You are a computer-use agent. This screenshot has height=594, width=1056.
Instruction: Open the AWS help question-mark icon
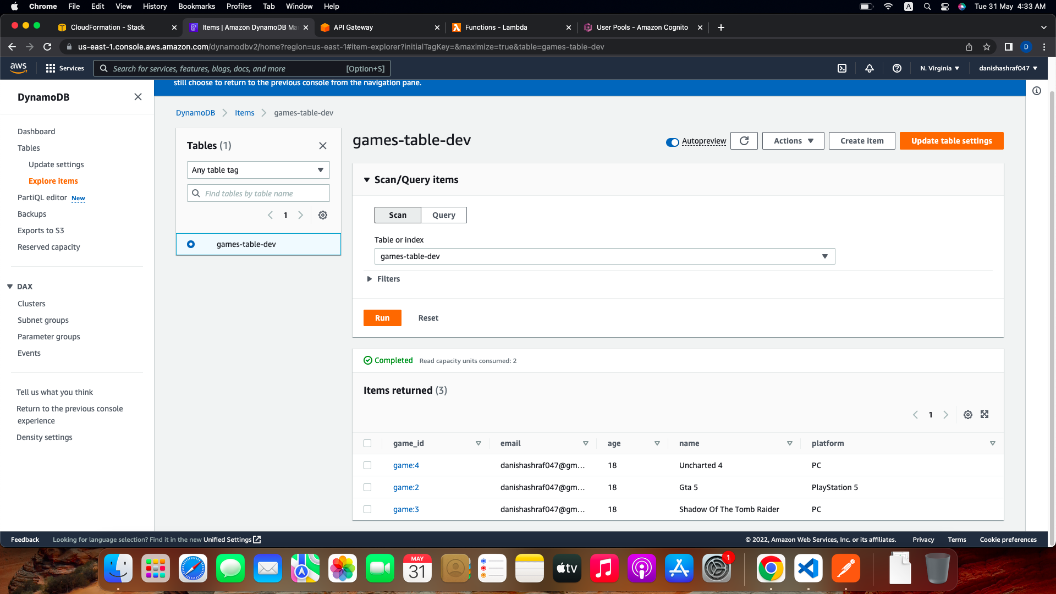point(897,68)
